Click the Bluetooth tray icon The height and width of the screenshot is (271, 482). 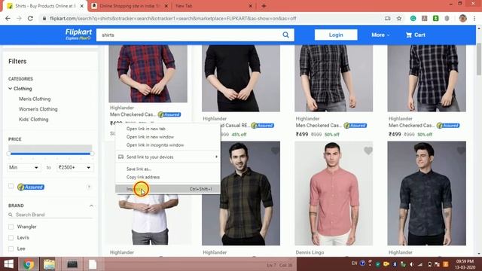(395, 264)
